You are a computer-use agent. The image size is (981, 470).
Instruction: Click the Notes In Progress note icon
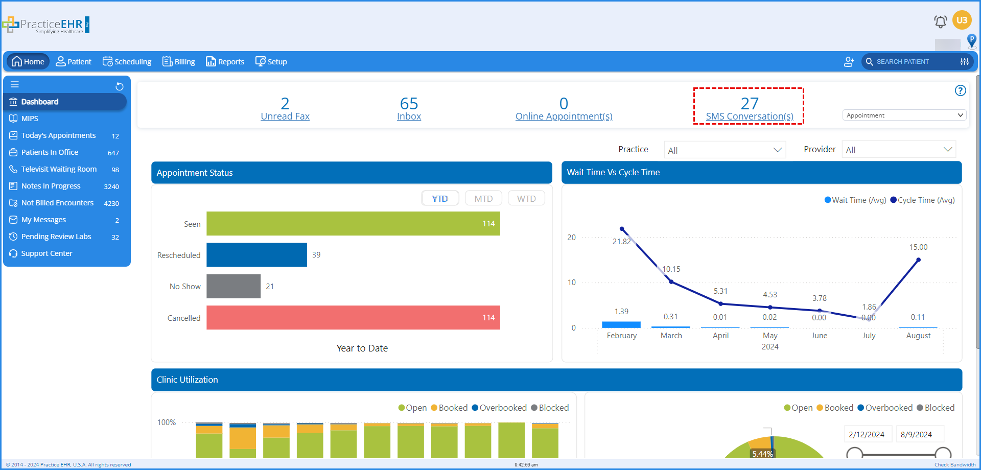[13, 186]
